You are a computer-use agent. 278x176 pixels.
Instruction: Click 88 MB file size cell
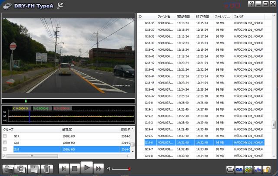coord(220,96)
